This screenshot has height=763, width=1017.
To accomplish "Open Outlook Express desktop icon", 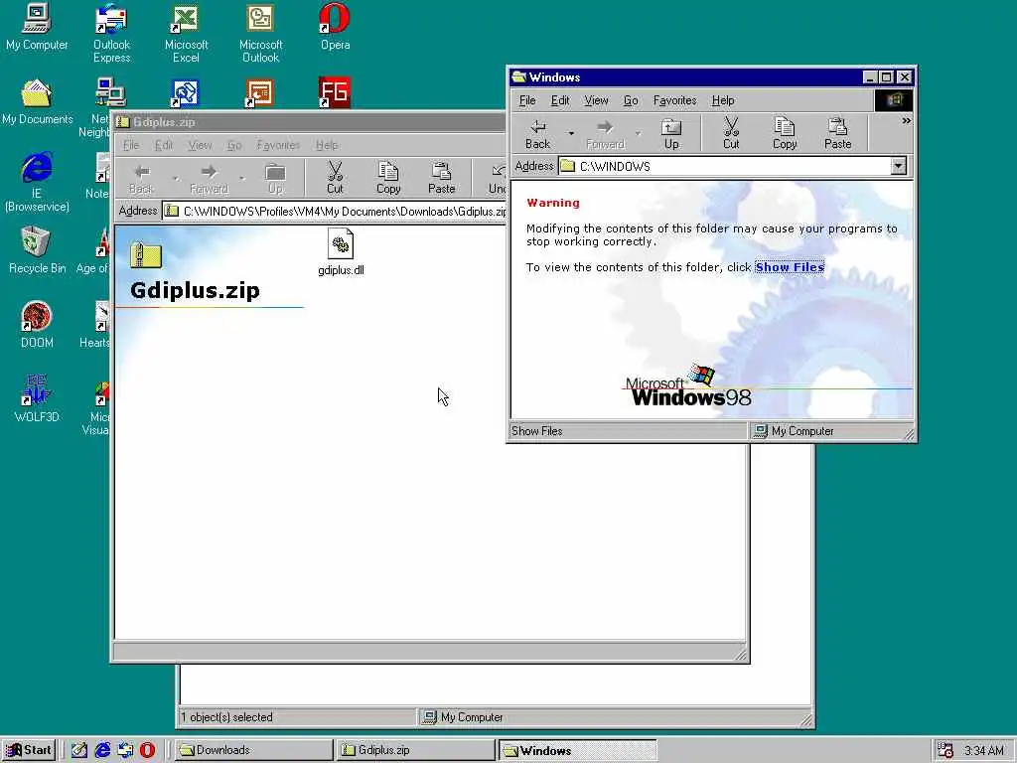I will pos(111,33).
